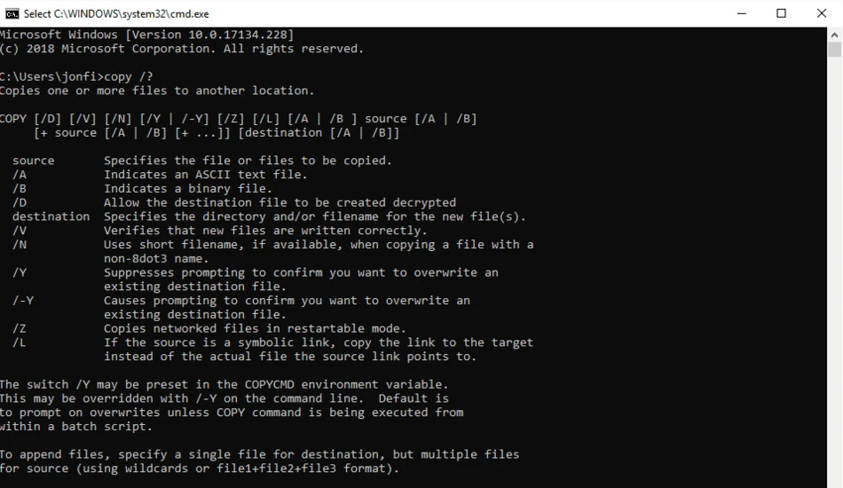This screenshot has width=843, height=488.
Task: Click the scrollbar up arrow
Action: click(834, 35)
